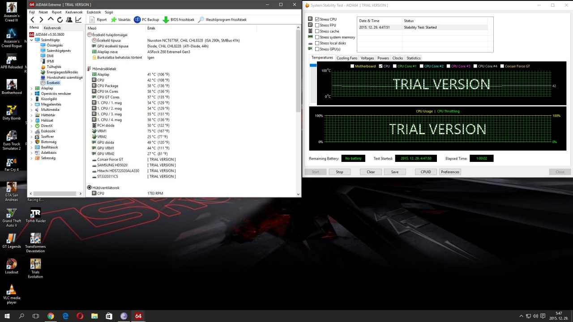573x322 pixels.
Task: Switch to the Kedvencek sidebar tab
Action: 52,28
